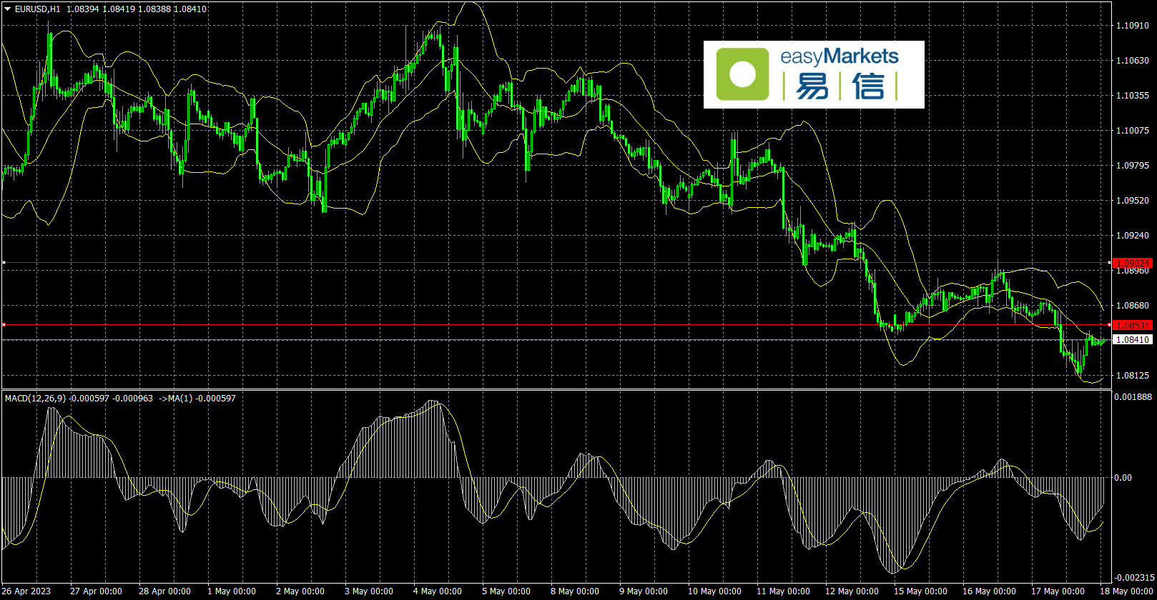Viewport: 1157px width, 600px height.
Task: Click the OHLC quote 1.08394 1.08419 1.08388 1.08410
Action: (137, 9)
